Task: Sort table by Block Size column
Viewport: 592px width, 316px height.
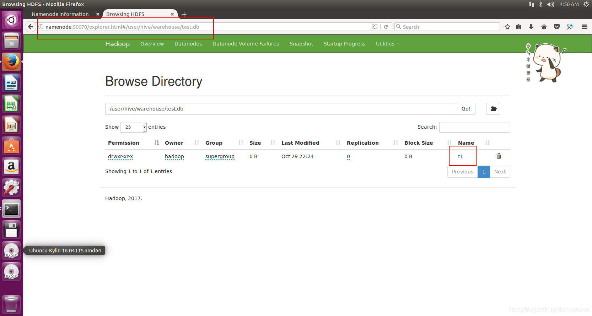Action: coord(428,143)
